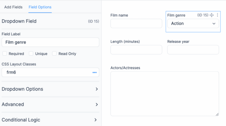Open the Film genre dropdown showing Action
Image resolution: width=226 pixels, height=126 pixels.
point(193,23)
